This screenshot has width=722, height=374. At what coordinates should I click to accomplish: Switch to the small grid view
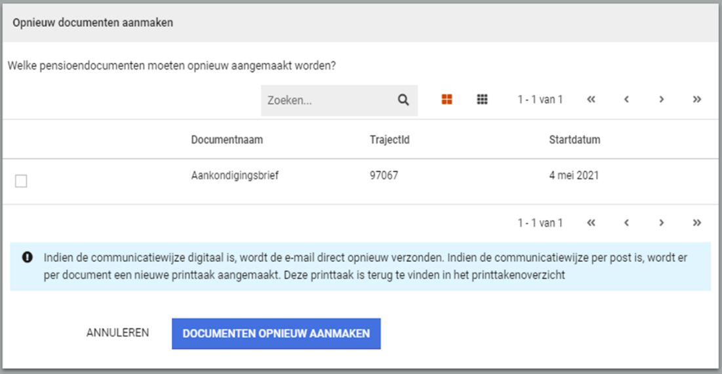482,100
